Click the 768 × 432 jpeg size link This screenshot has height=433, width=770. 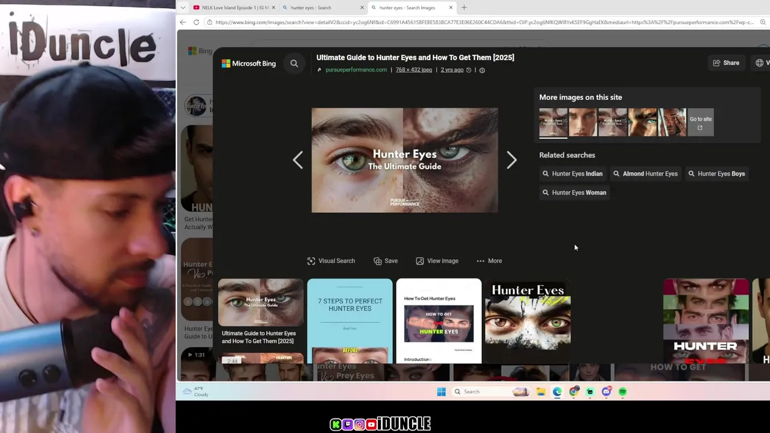tap(414, 70)
